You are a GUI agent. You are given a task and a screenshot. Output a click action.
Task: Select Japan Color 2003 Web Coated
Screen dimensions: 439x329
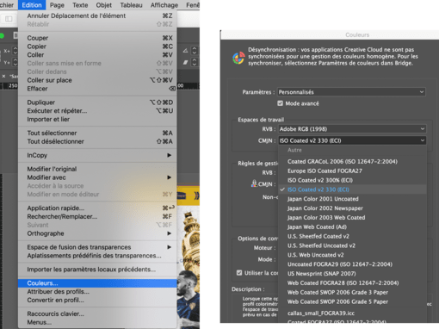coord(352,217)
